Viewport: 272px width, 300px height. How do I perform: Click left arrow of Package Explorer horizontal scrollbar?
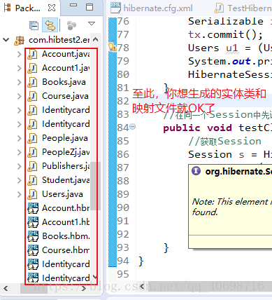coord(6,288)
